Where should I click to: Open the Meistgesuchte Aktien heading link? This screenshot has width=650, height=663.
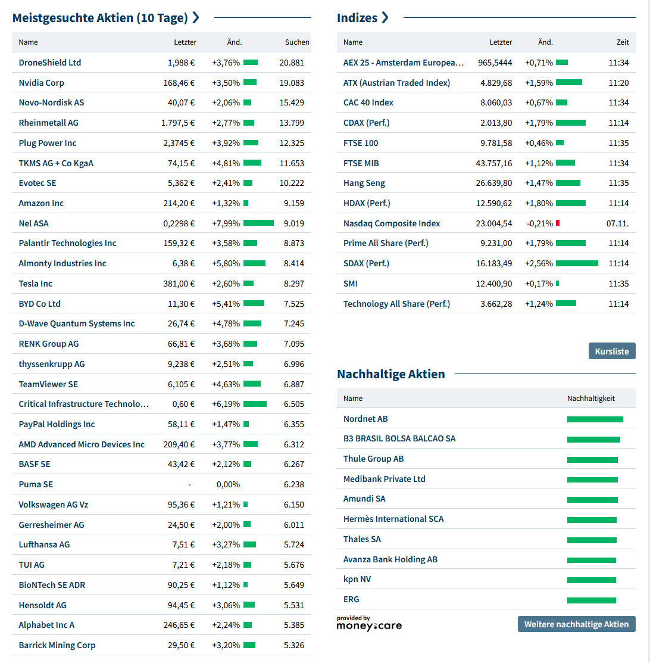(99, 18)
